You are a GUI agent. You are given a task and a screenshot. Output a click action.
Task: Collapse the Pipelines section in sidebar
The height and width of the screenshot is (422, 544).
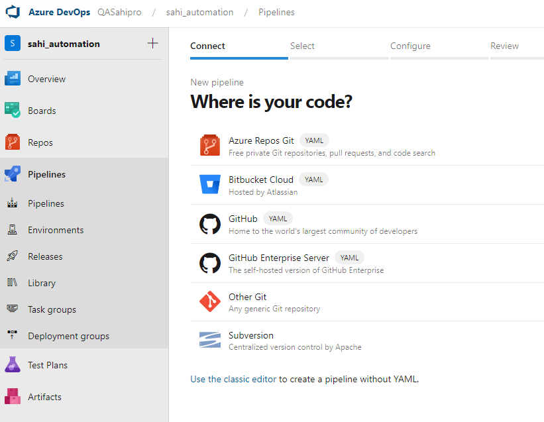pos(46,174)
